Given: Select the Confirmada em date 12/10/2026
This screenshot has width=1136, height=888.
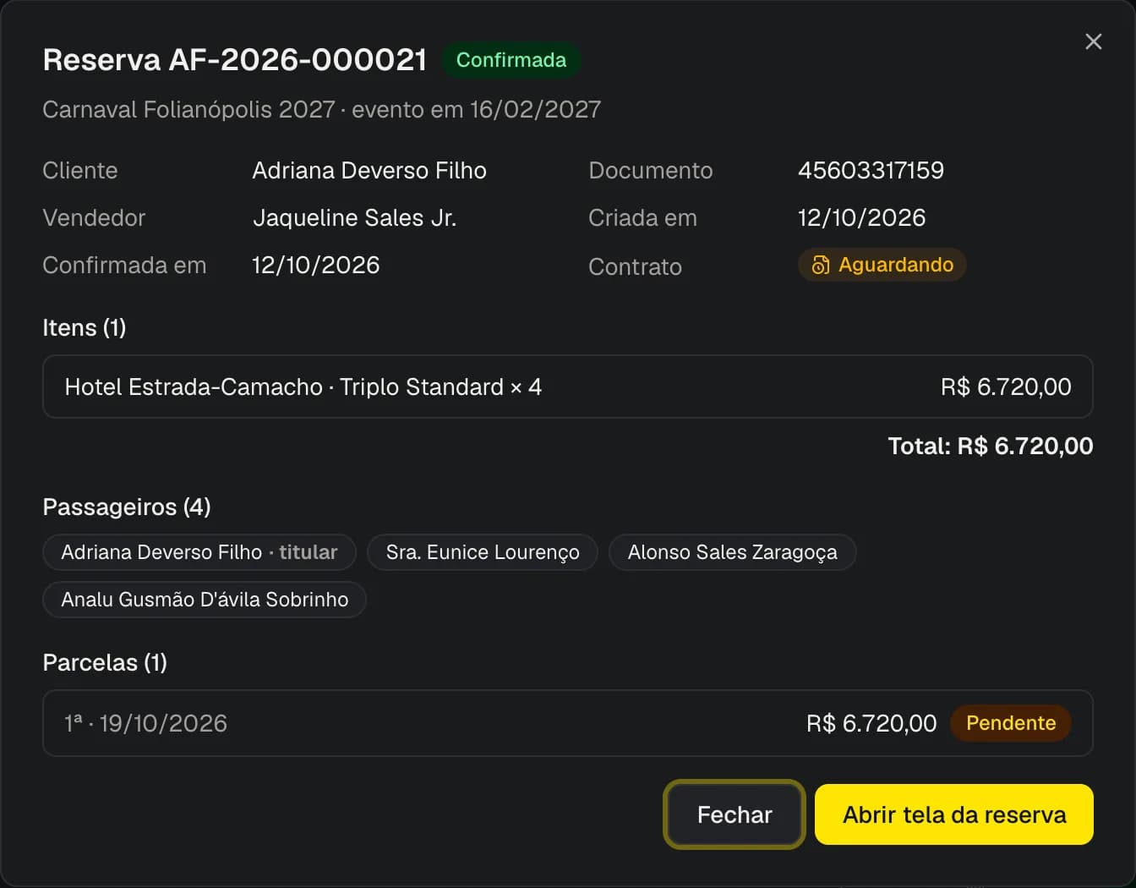Looking at the screenshot, I should (316, 266).
